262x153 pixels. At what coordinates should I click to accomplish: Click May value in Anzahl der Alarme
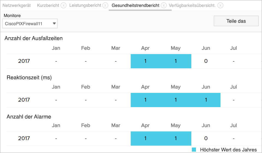(x=176, y=139)
